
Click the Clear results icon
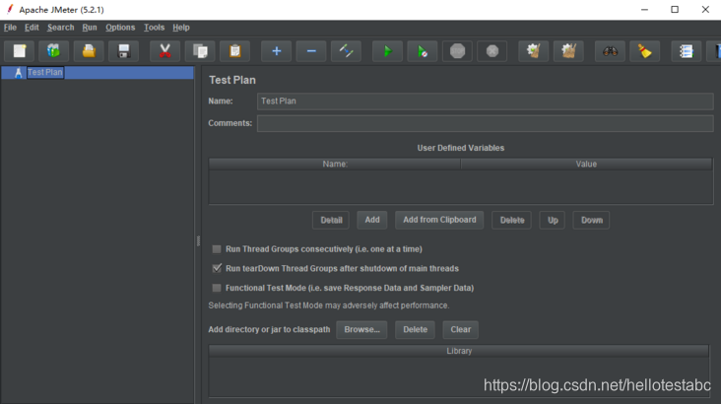point(534,51)
